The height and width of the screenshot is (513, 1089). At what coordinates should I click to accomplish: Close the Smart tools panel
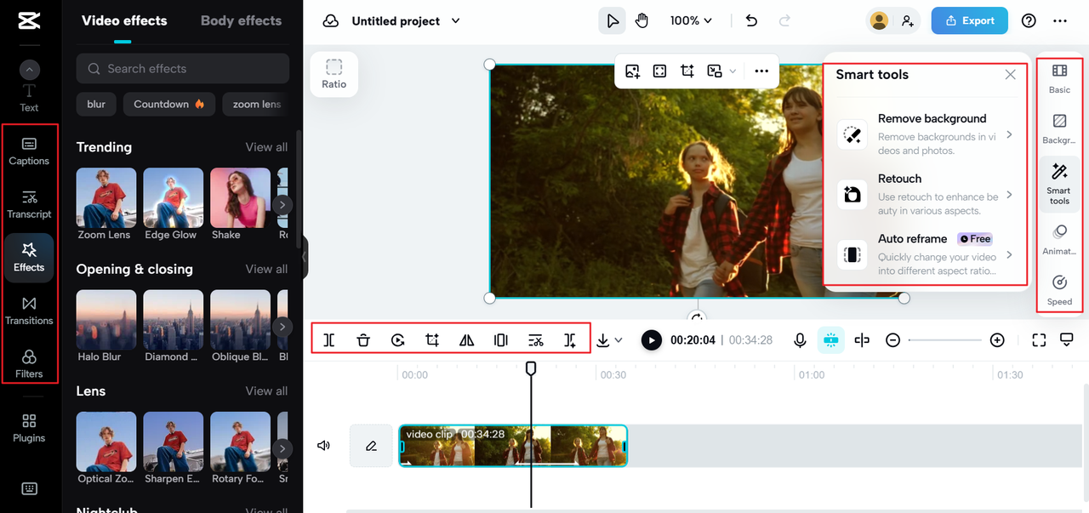pyautogui.click(x=1010, y=75)
